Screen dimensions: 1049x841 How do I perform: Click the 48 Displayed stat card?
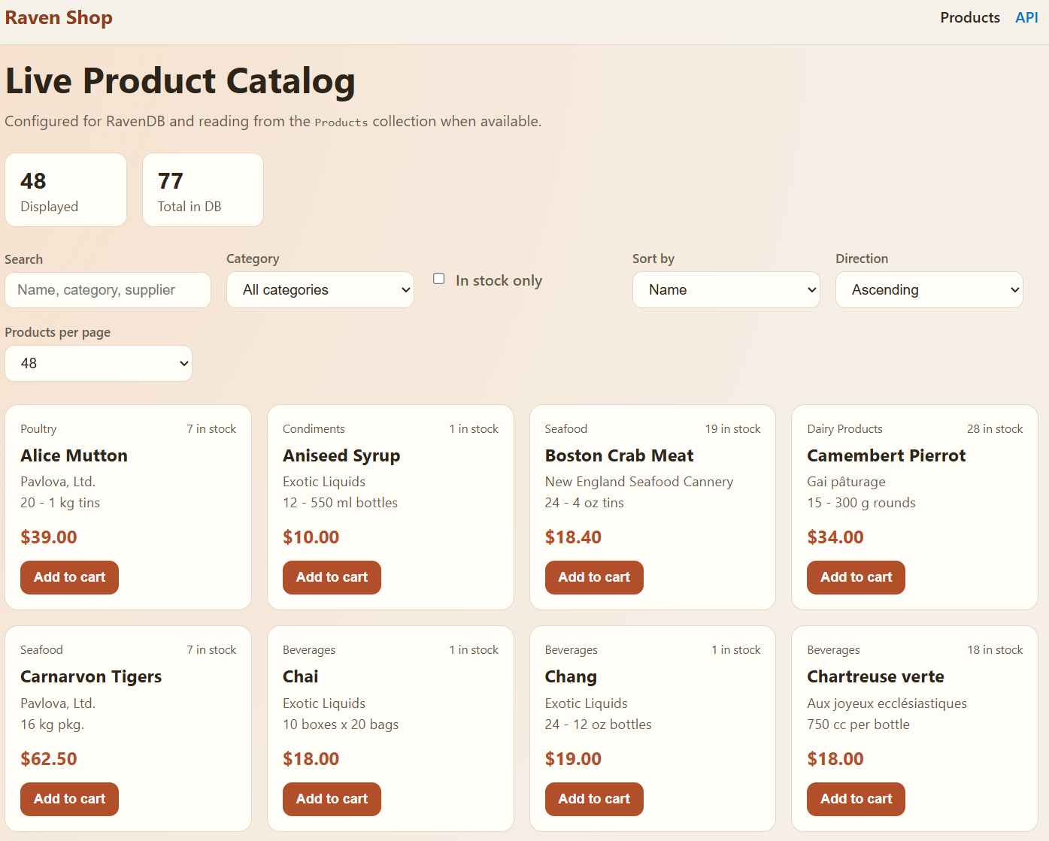pyautogui.click(x=66, y=190)
